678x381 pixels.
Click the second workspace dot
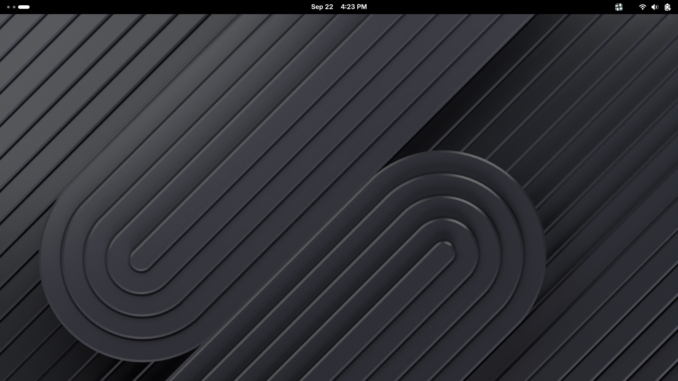(14, 7)
